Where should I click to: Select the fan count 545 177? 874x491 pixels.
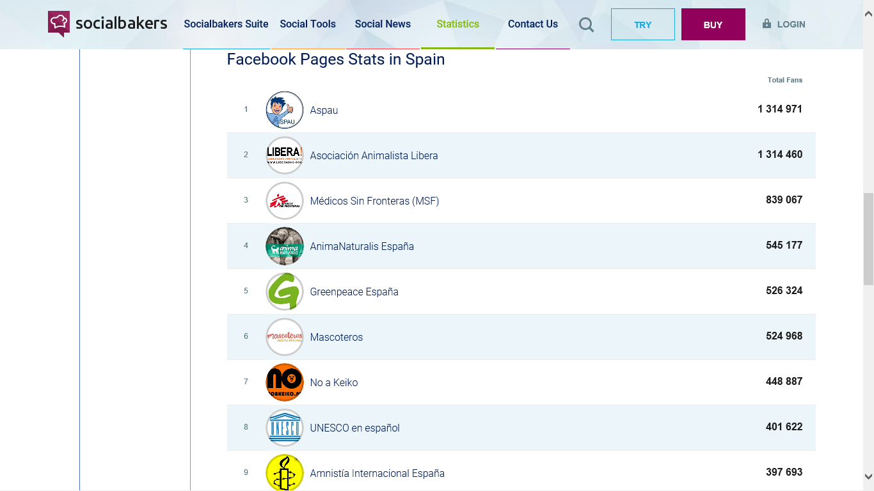tap(784, 245)
